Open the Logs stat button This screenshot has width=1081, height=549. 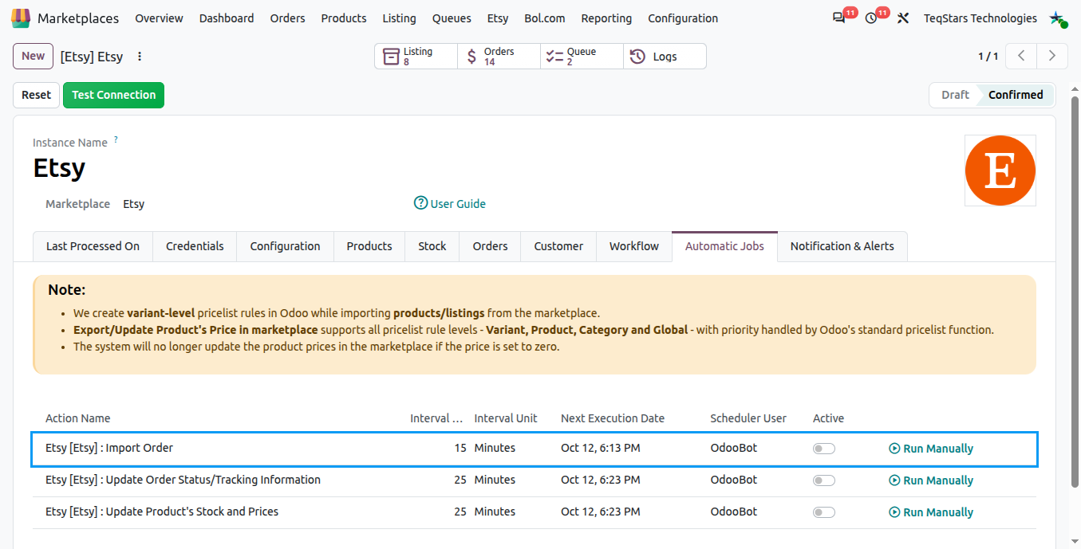(x=665, y=57)
